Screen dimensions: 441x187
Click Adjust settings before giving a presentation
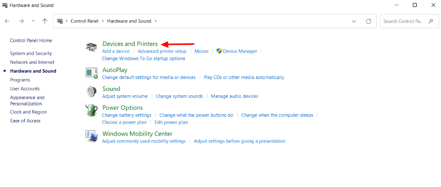(x=239, y=141)
